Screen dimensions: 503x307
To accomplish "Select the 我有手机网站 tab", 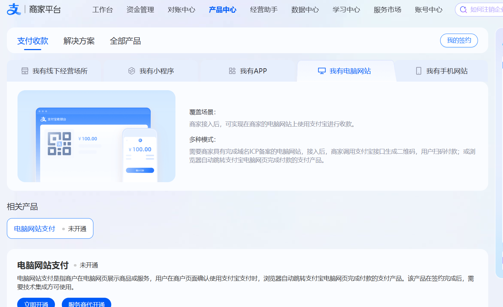I will [x=442, y=71].
